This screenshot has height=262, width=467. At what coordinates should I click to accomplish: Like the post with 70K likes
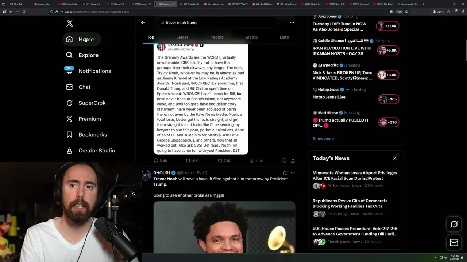(x=224, y=161)
